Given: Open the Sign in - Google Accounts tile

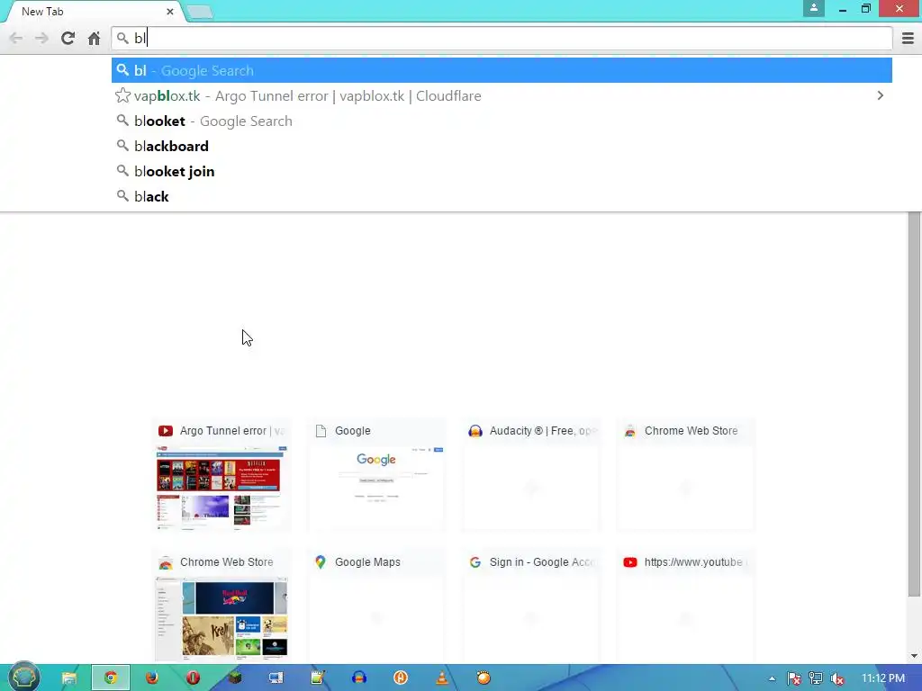Looking at the screenshot, I should [x=531, y=607].
